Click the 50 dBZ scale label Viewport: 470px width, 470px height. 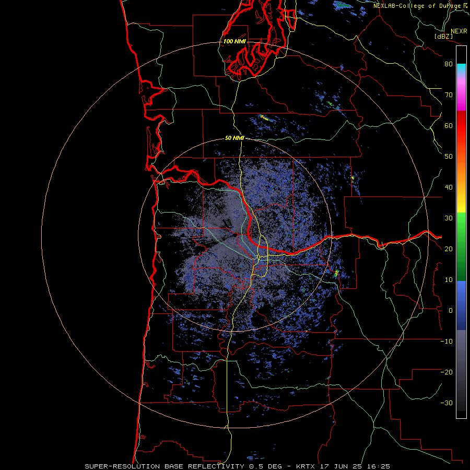(x=449, y=157)
